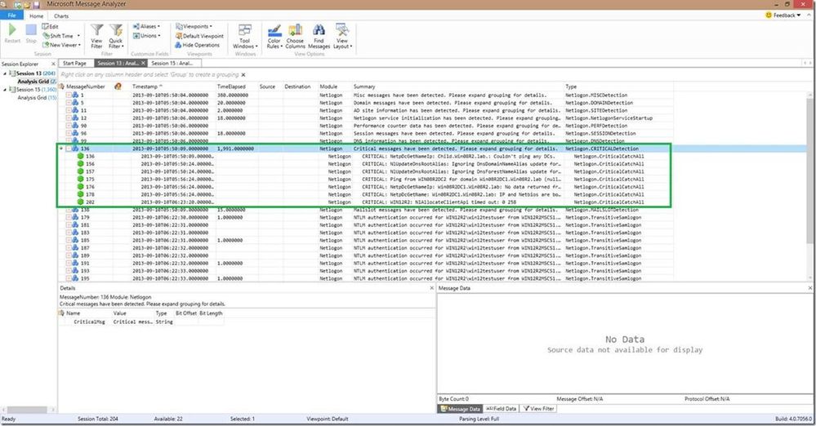Click Hide Operations
The width and height of the screenshot is (816, 426).
(x=197, y=45)
